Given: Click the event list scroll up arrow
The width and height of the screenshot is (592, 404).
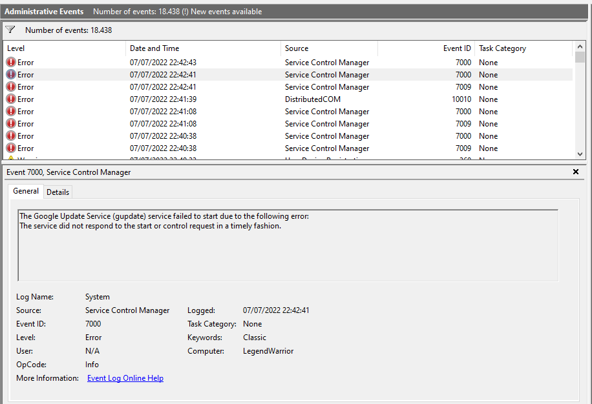Looking at the screenshot, I should (x=580, y=46).
